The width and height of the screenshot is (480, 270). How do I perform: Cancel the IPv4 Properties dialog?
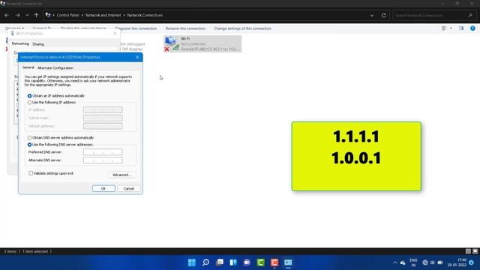point(129,188)
